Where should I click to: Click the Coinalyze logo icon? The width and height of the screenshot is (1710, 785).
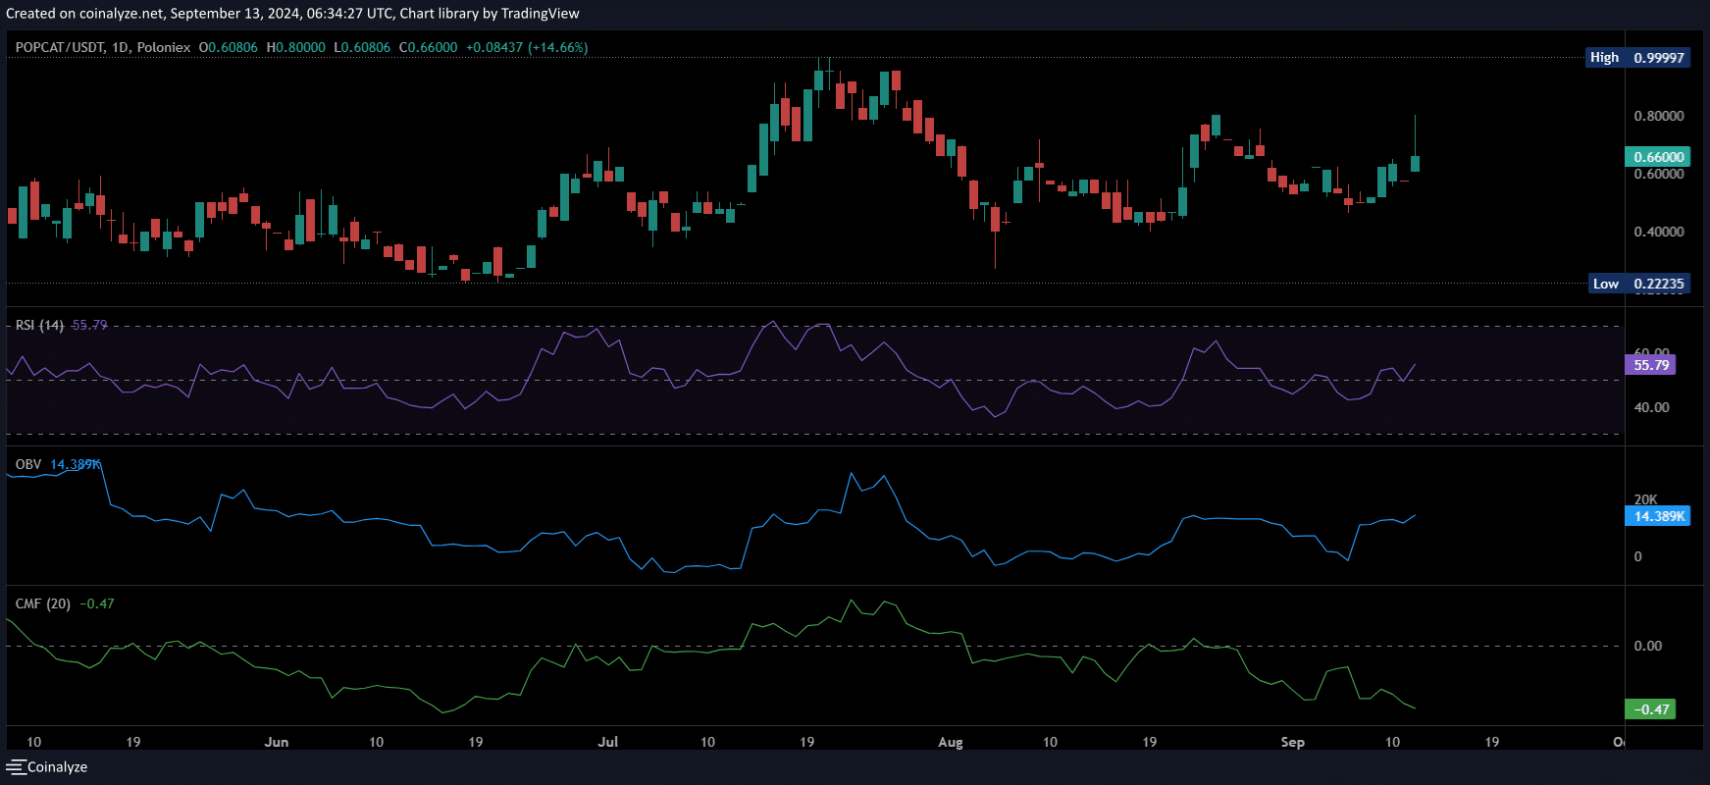(x=16, y=767)
